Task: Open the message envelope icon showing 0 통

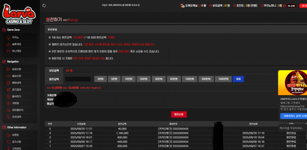Action: [199, 5]
